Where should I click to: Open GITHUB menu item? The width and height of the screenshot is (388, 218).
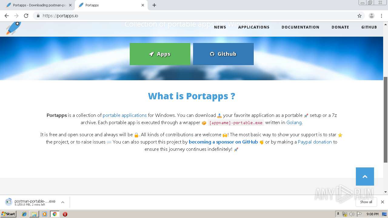(x=369, y=27)
